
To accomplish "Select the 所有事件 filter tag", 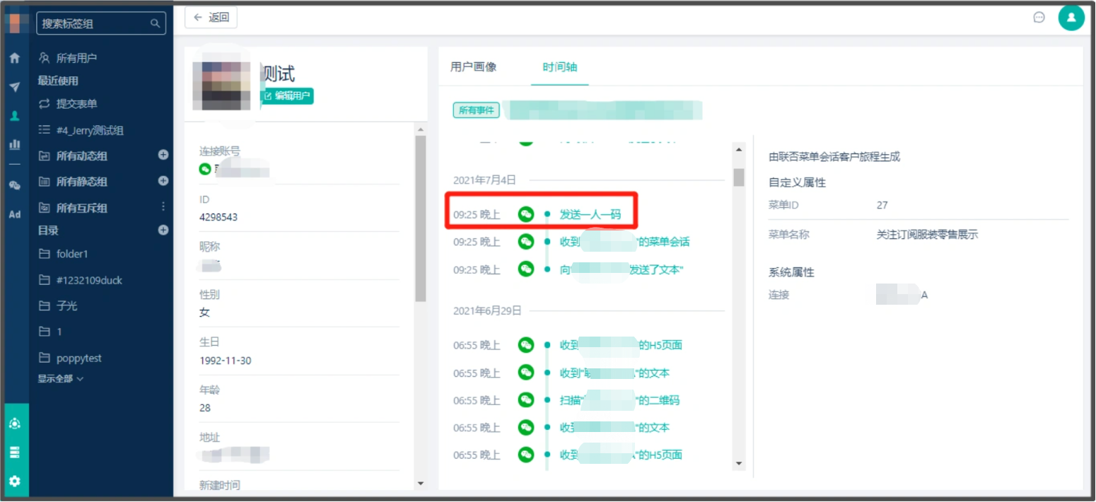I will [476, 110].
